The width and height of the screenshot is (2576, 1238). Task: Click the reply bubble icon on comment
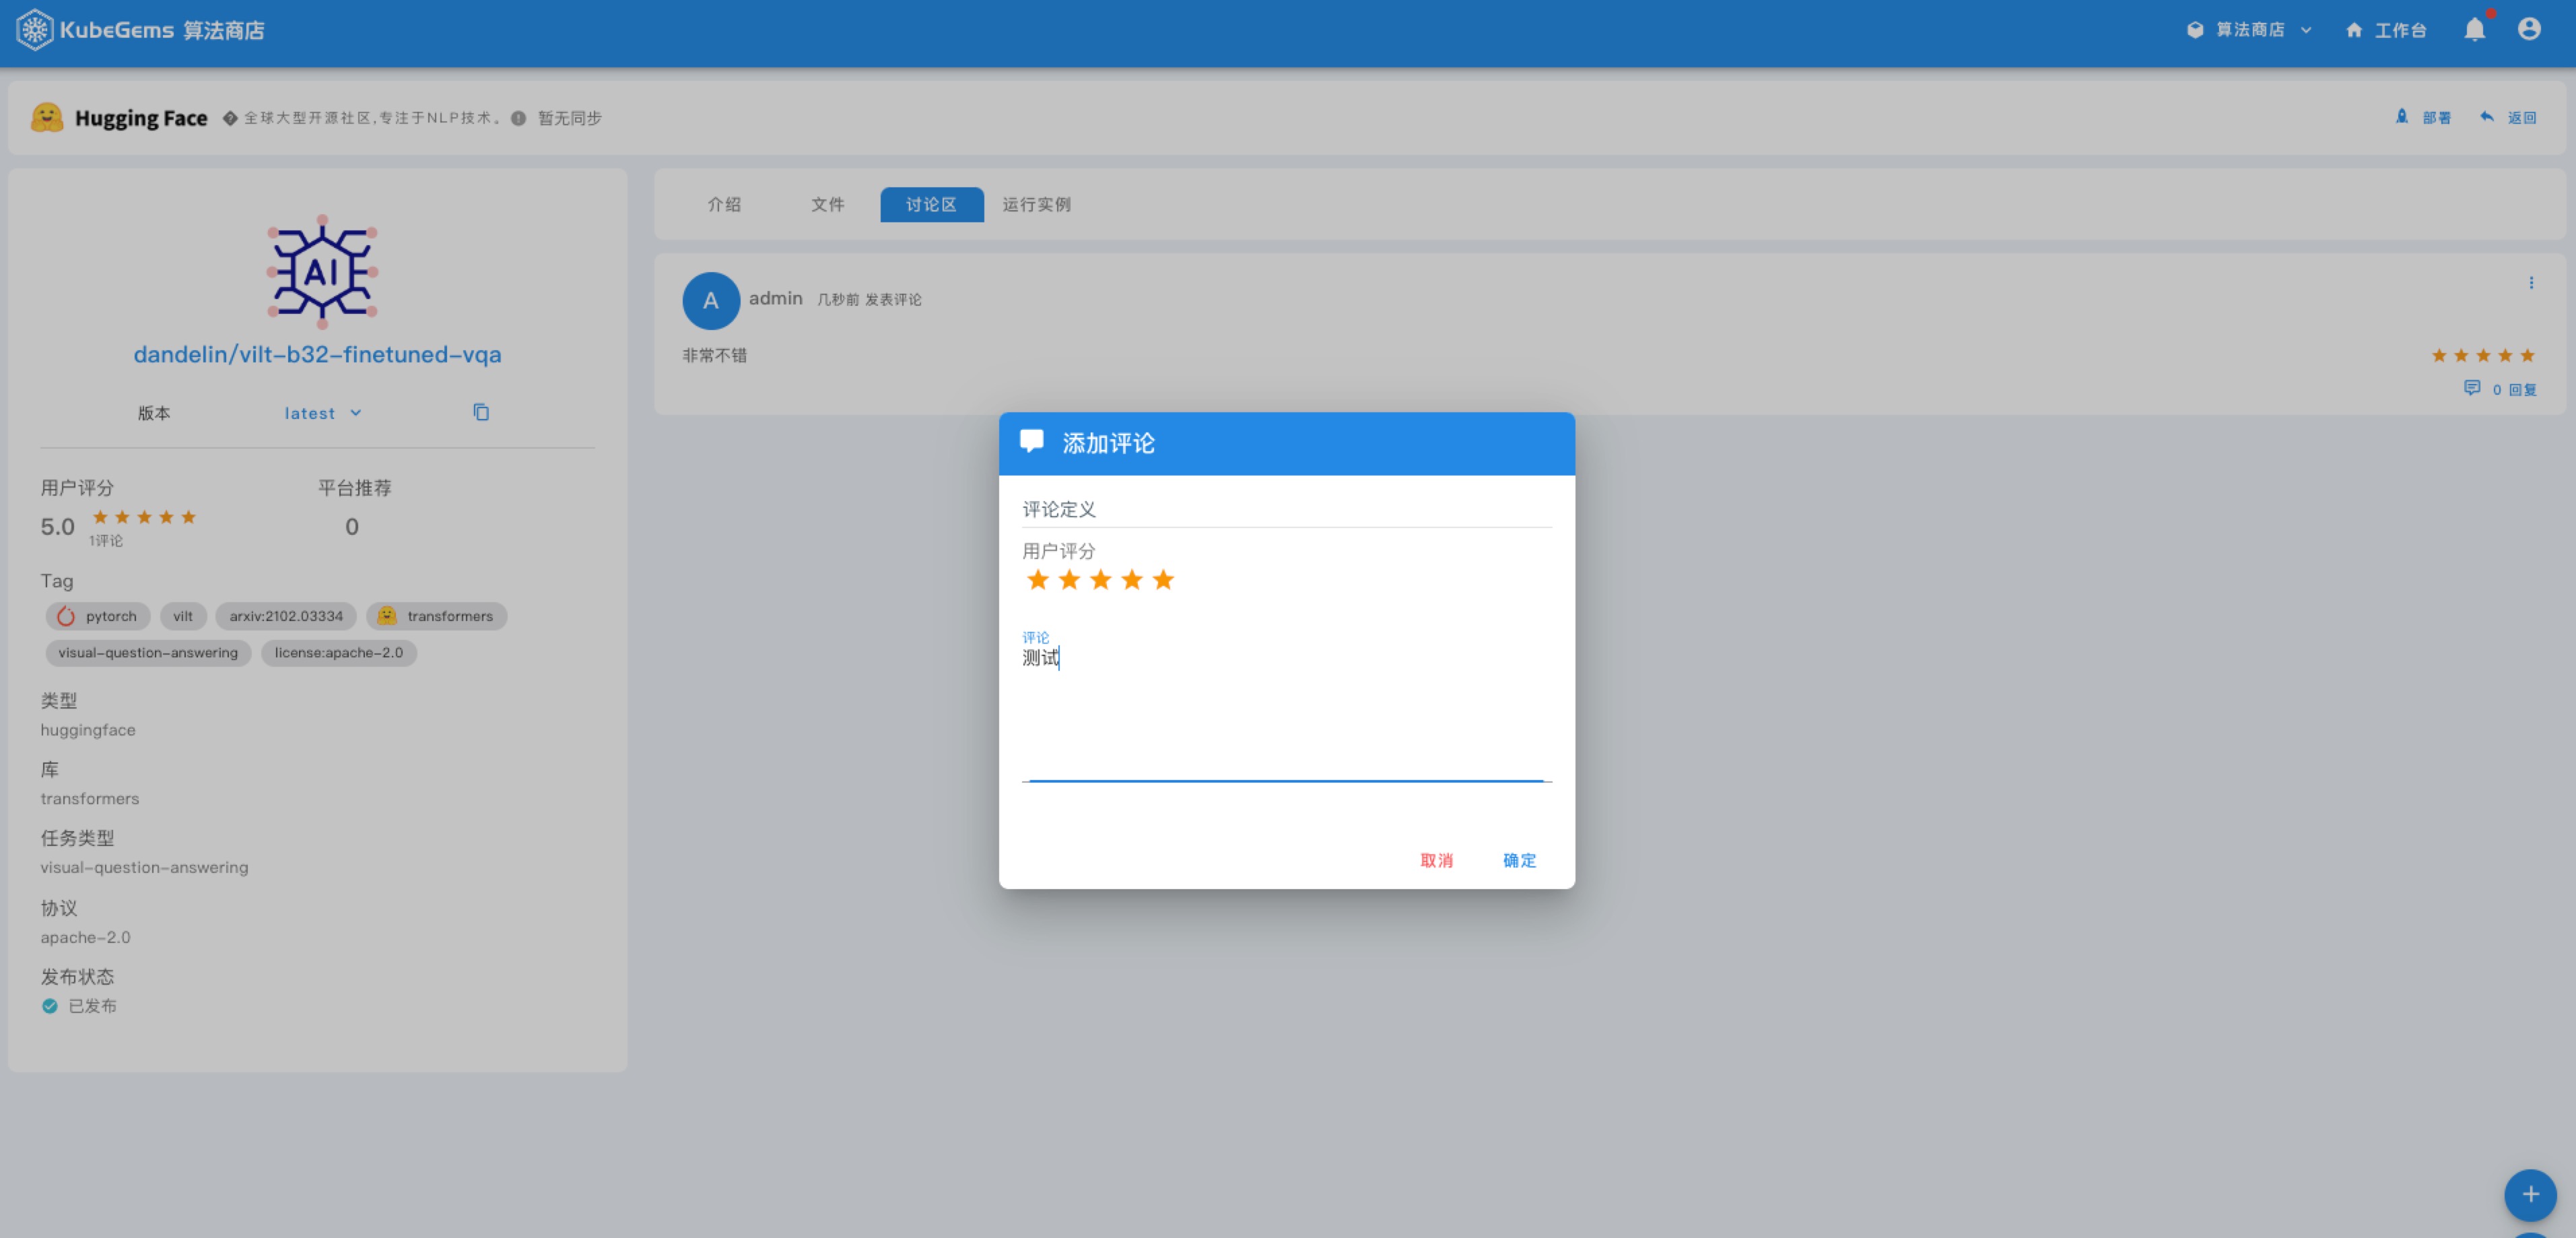pyautogui.click(x=2472, y=388)
